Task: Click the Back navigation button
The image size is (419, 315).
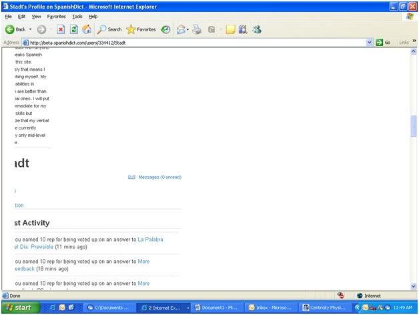Action: click(16, 29)
